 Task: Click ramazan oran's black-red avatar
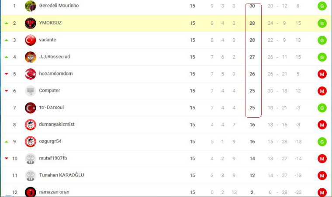coord(30,192)
